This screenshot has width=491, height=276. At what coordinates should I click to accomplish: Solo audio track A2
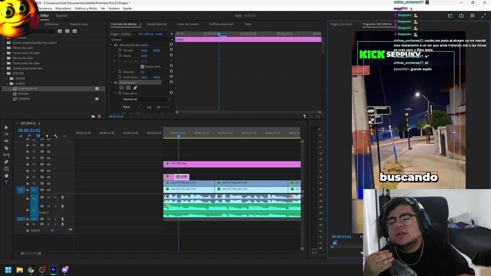point(55,206)
